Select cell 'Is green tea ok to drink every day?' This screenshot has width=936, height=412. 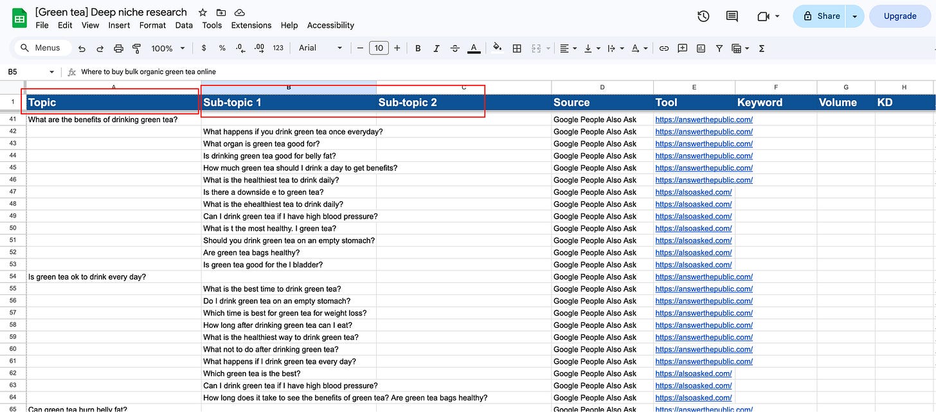(114, 277)
